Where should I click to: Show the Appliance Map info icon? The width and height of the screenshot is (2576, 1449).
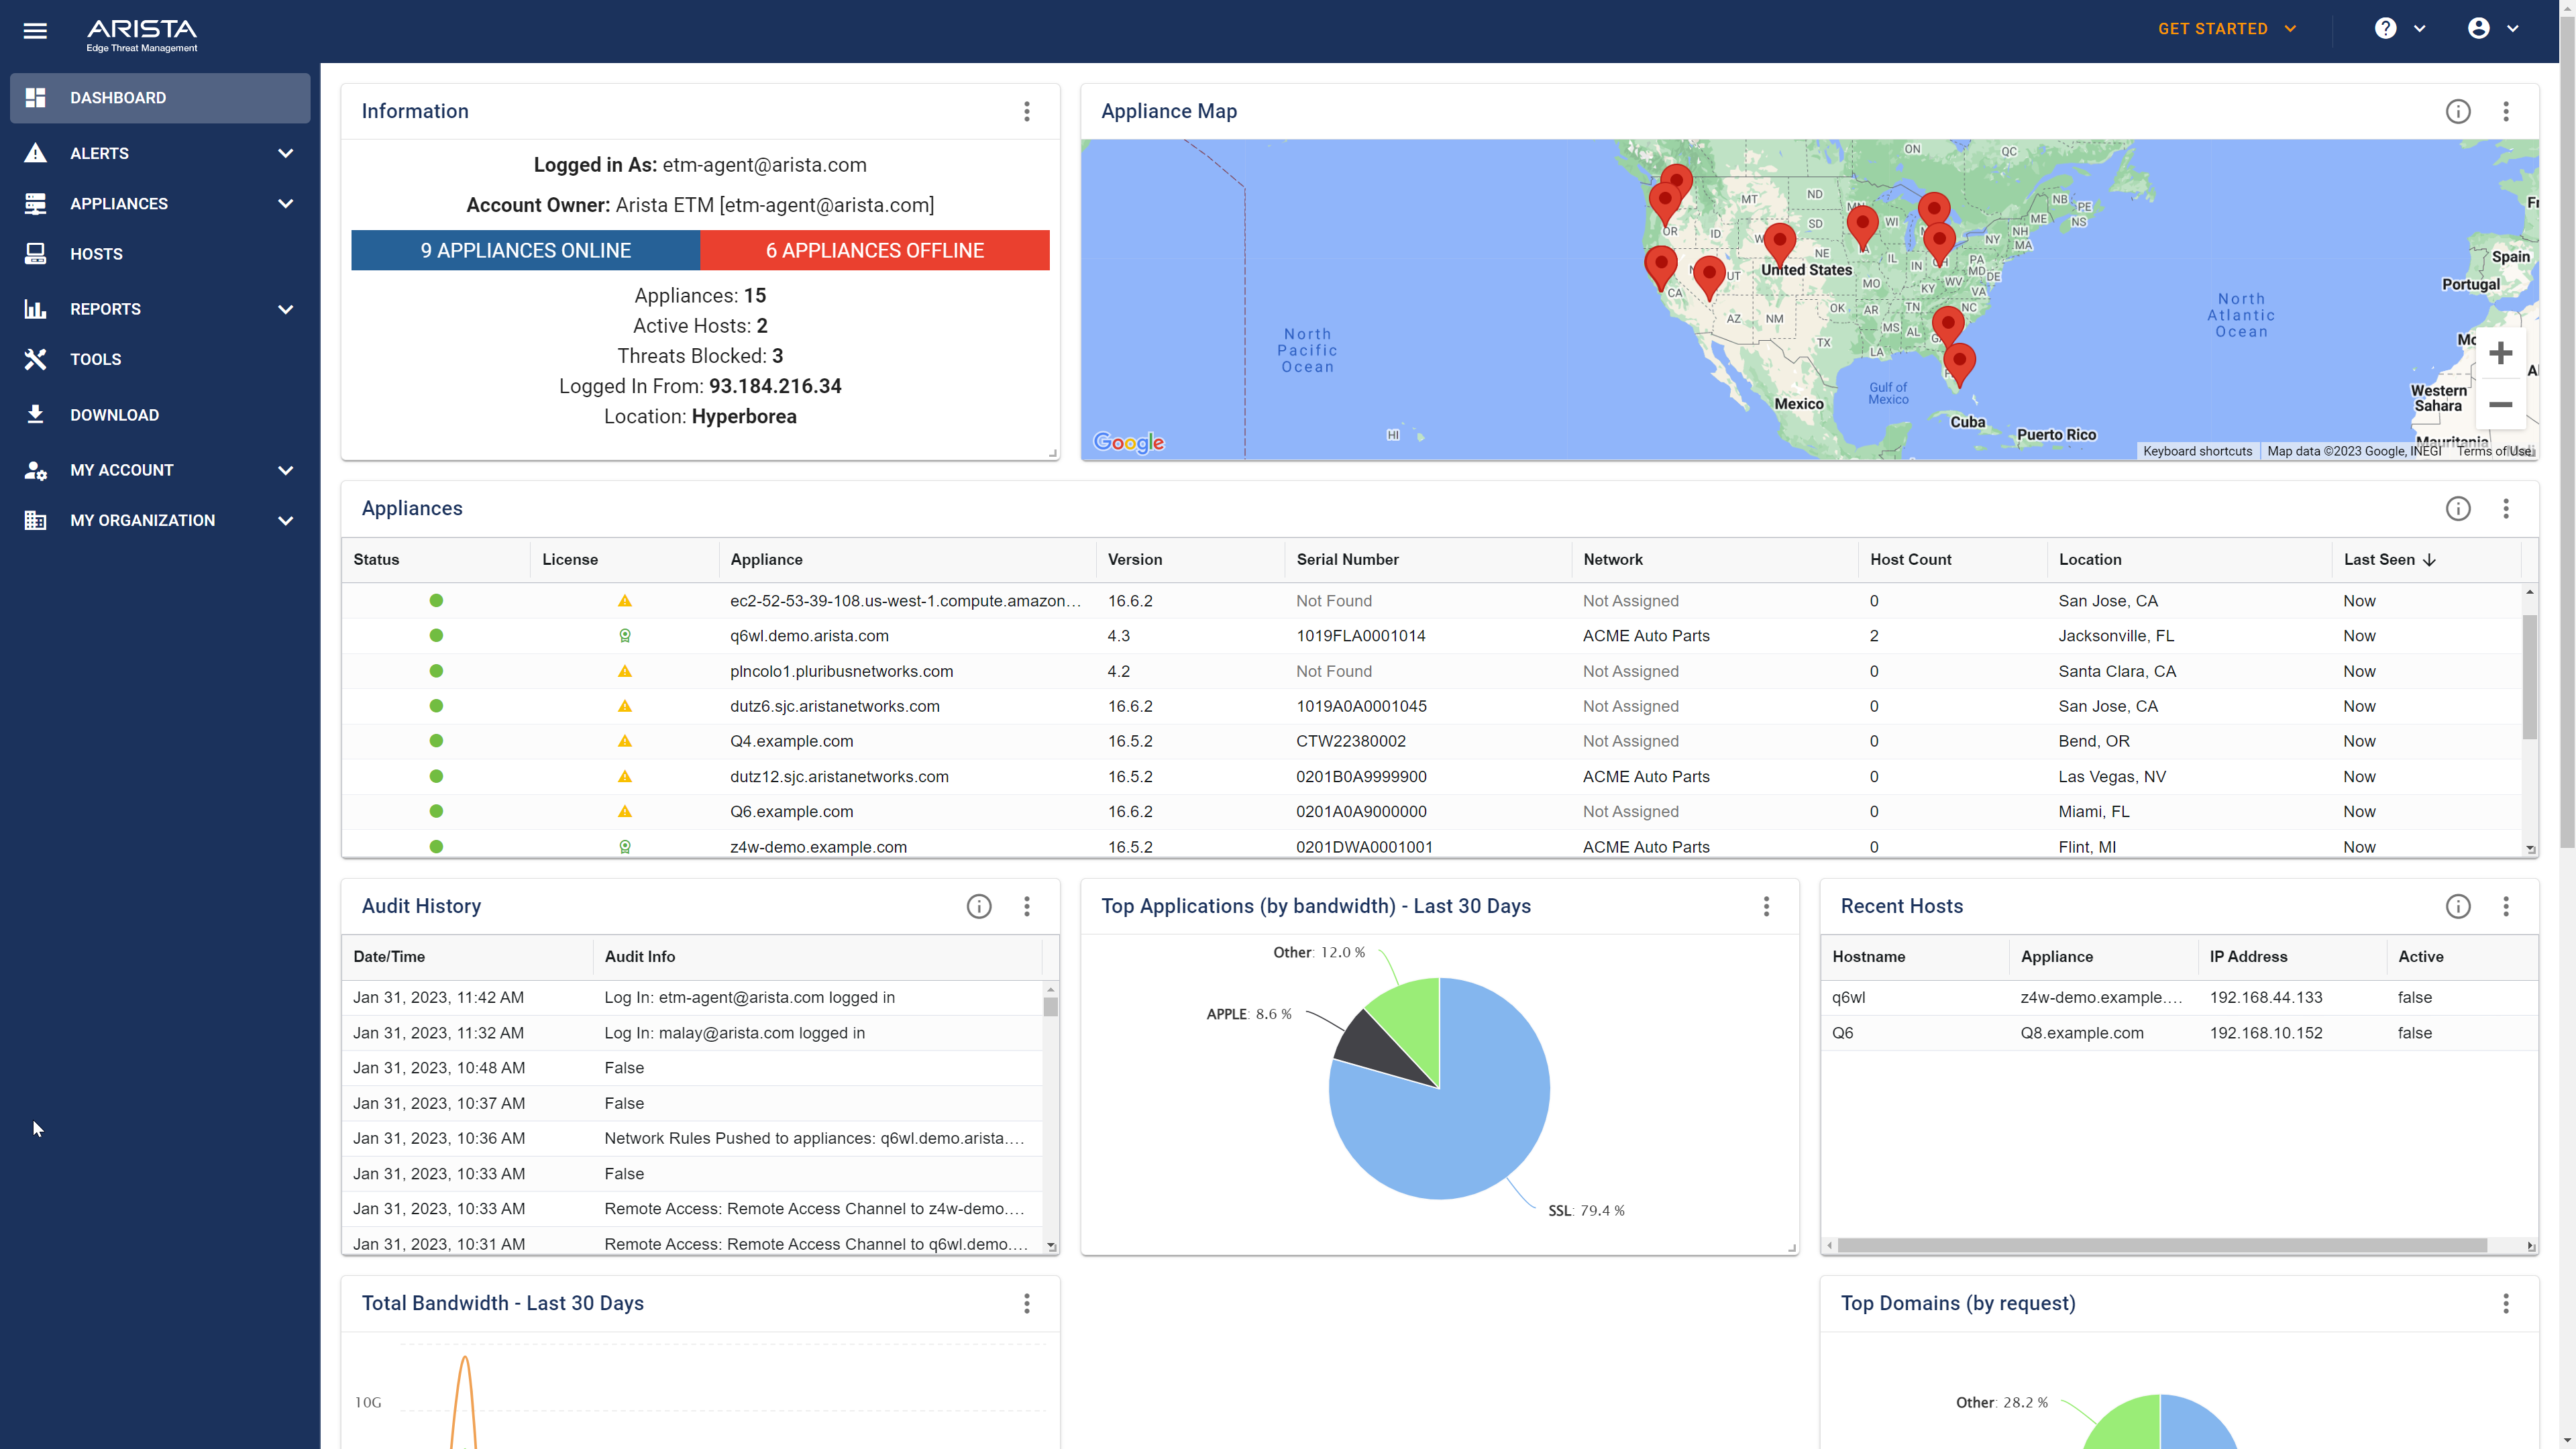pyautogui.click(x=2458, y=111)
